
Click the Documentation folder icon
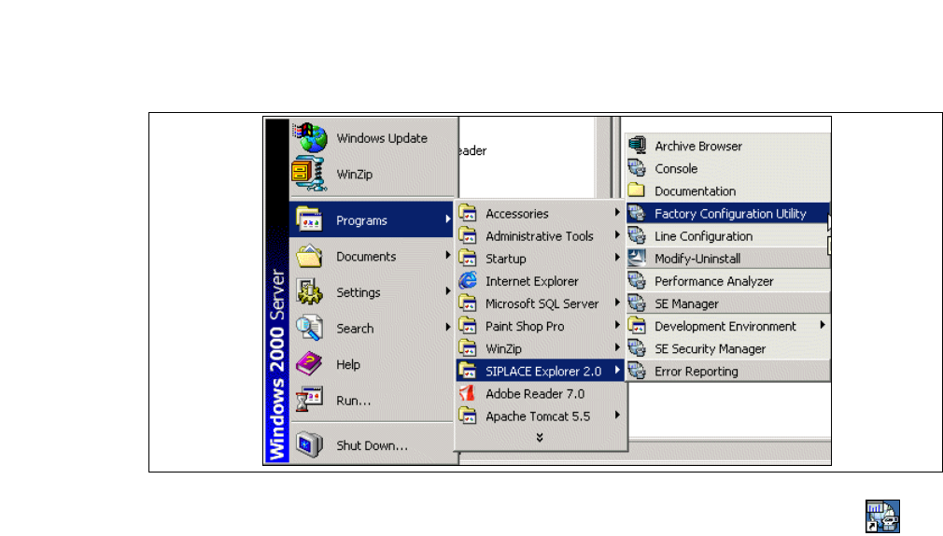(x=637, y=190)
